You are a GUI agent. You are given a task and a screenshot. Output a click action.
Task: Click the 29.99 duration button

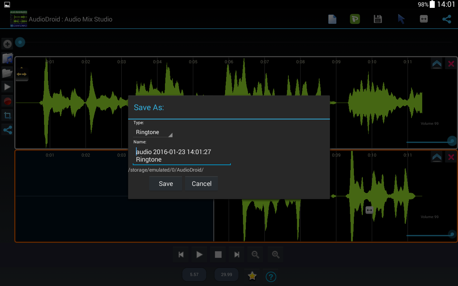pos(226,275)
